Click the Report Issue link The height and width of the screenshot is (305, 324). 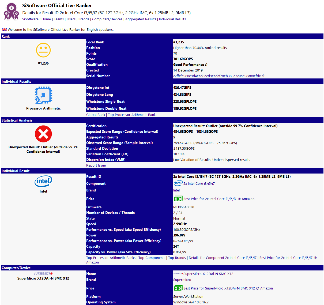[x=96, y=165]
